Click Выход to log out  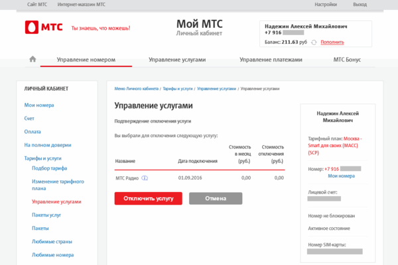click(x=360, y=5)
